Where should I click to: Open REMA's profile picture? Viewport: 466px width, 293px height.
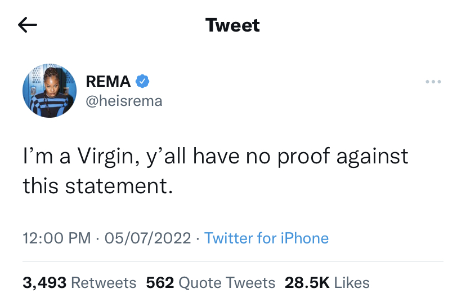pyautogui.click(x=49, y=90)
